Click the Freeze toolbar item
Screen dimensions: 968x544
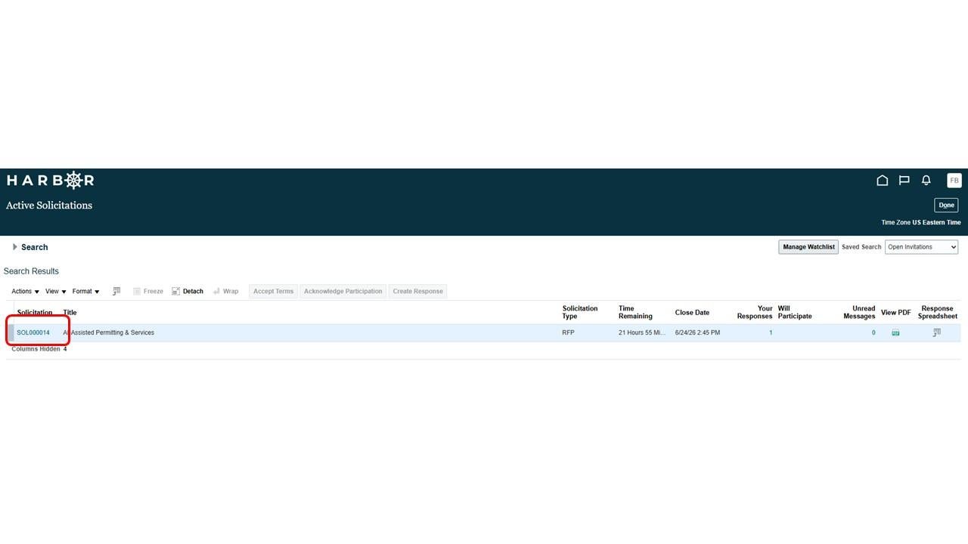click(x=148, y=291)
